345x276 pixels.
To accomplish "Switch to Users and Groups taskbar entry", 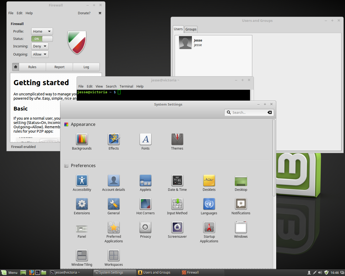I will click(158, 272).
